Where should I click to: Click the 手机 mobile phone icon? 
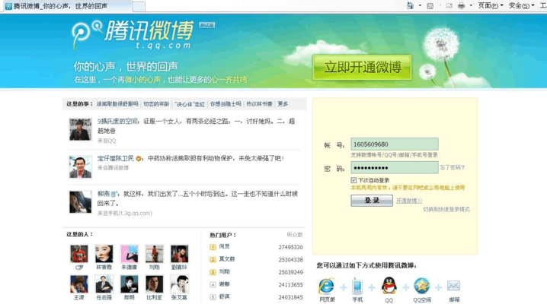pyautogui.click(x=357, y=287)
